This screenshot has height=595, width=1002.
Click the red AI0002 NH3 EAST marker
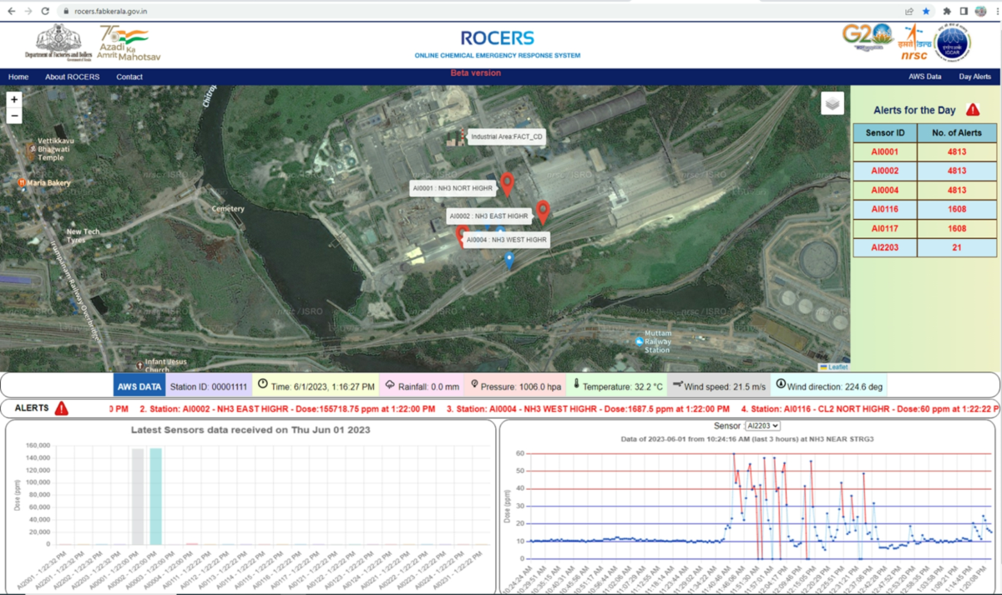click(x=543, y=212)
